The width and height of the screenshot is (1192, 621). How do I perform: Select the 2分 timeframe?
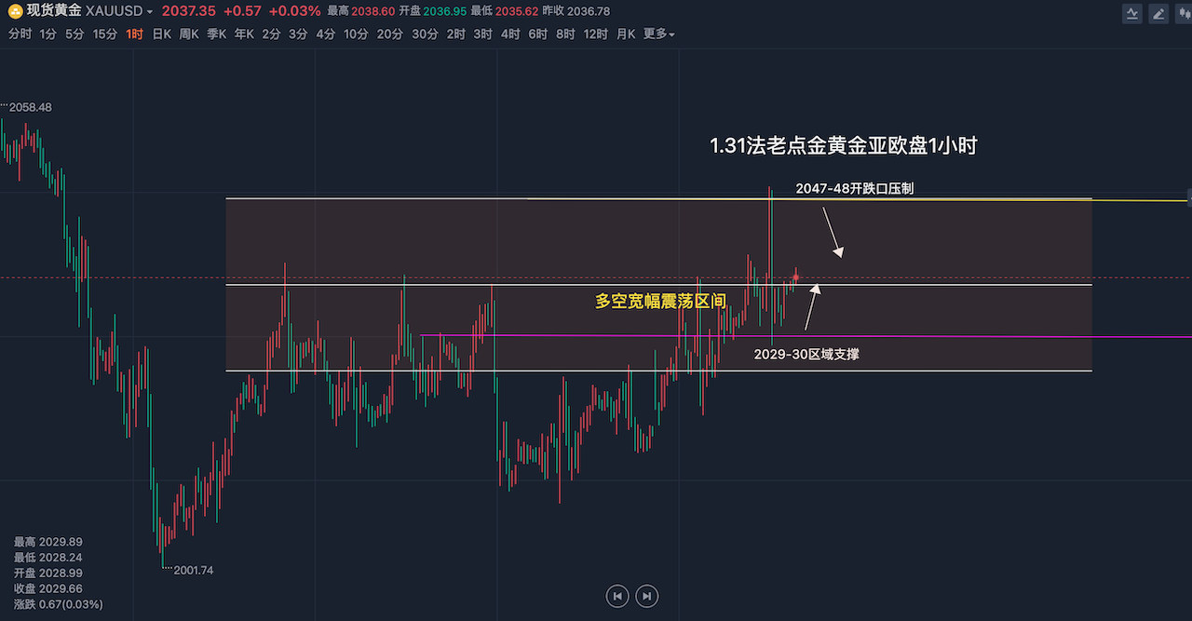tap(271, 34)
